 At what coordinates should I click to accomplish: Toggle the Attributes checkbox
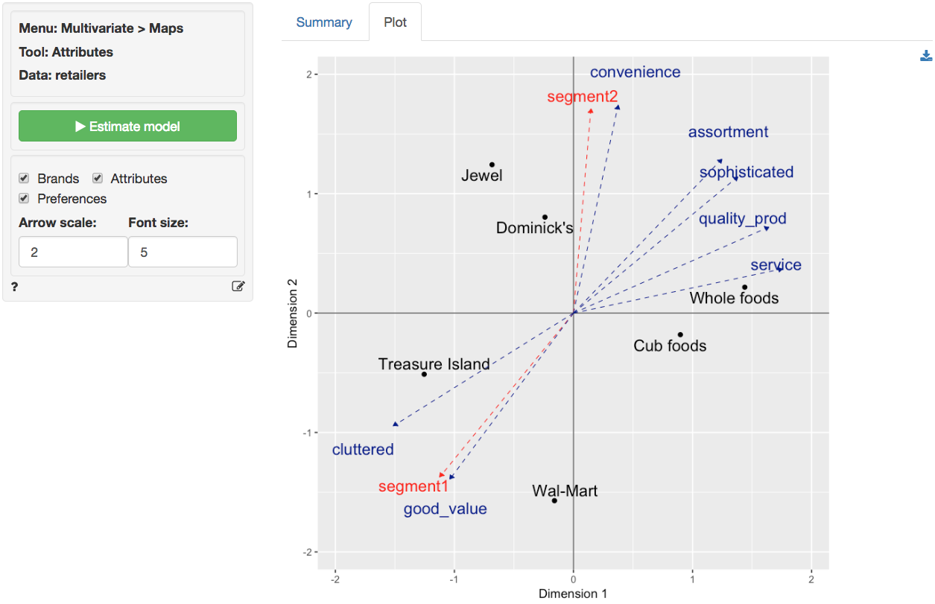[98, 179]
